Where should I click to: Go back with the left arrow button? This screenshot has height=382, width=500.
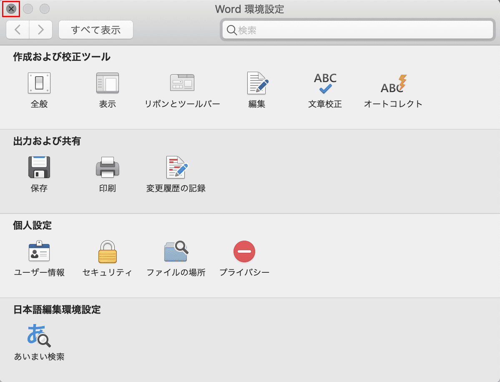tap(18, 30)
